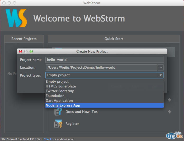Image resolution: width=184 pixels, height=141 pixels.
Task: Click the Check for updates link
Action: click(48, 139)
